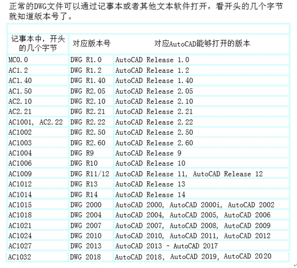The image size is (297, 268).
Task: Select the DWG R1.2 cell
Action: coord(91,71)
